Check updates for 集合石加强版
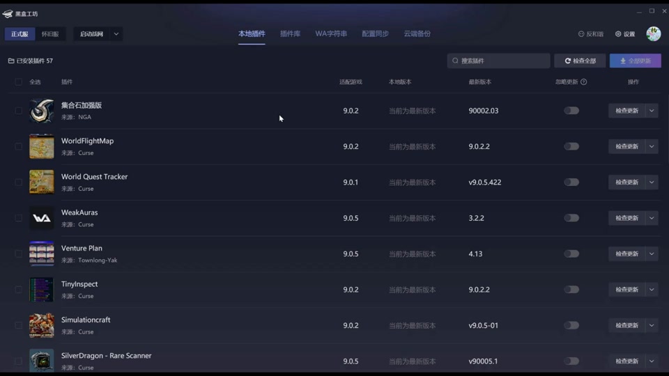Image resolution: width=669 pixels, height=376 pixels. [626, 111]
